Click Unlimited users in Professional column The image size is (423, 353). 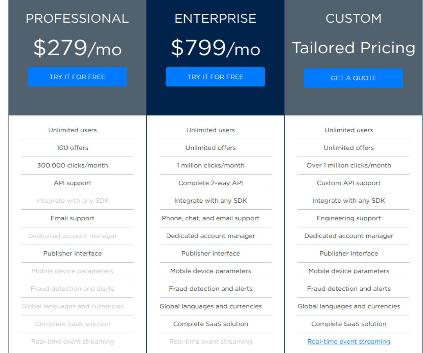(x=72, y=130)
